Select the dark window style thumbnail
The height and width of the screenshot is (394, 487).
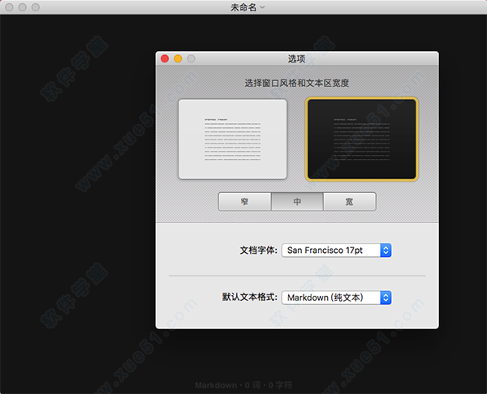pyautogui.click(x=361, y=139)
